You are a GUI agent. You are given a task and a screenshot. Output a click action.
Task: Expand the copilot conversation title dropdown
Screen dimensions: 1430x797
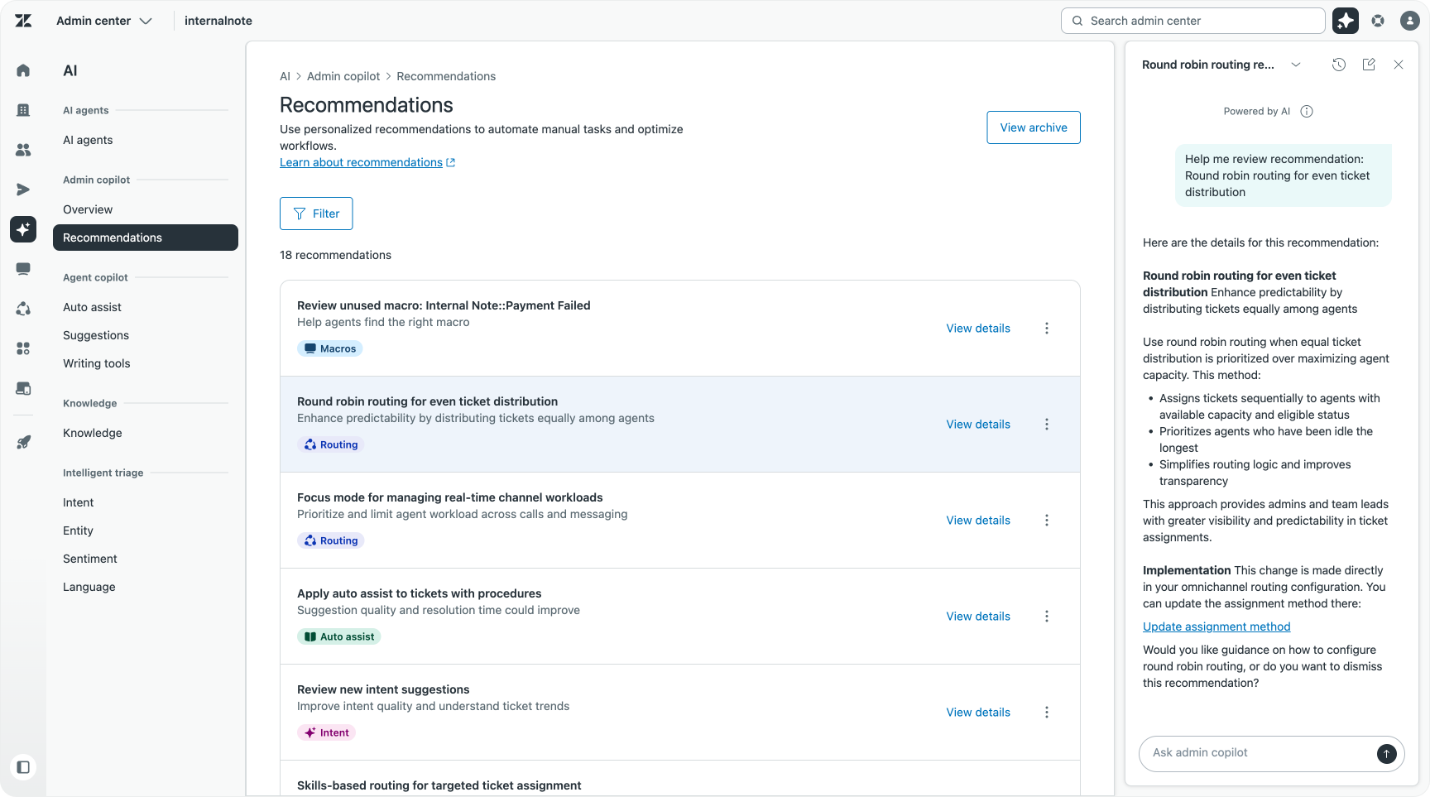(x=1296, y=65)
